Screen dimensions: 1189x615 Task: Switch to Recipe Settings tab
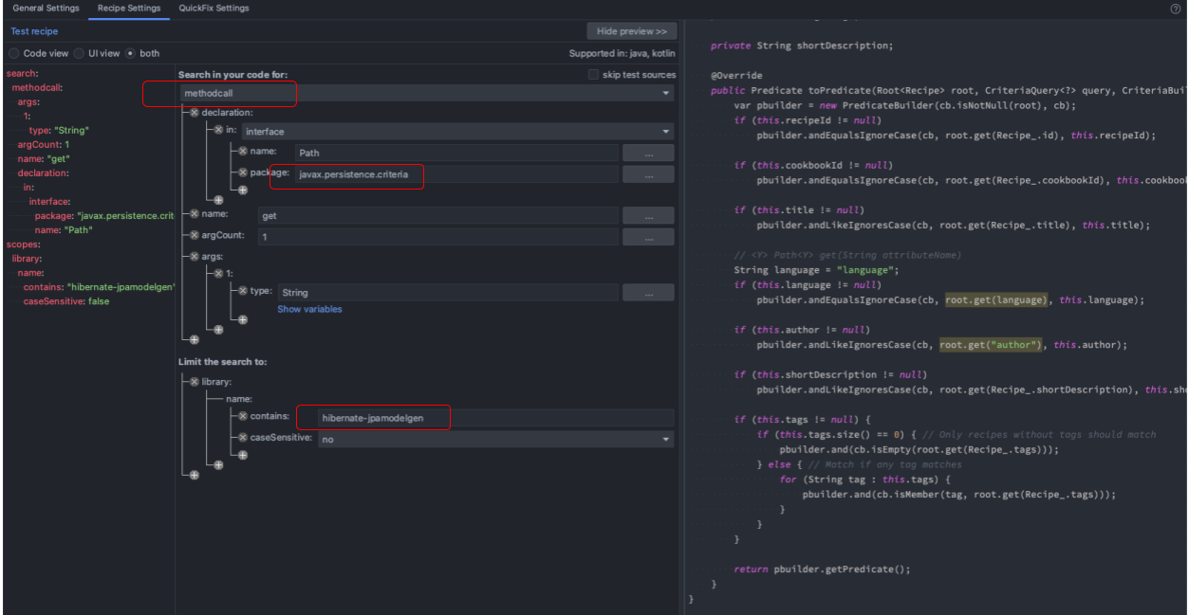click(129, 9)
